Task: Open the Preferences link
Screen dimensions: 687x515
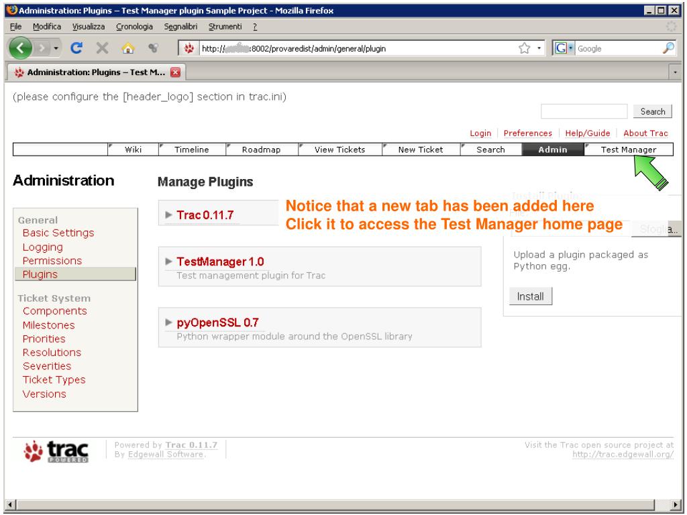Action: pos(527,133)
